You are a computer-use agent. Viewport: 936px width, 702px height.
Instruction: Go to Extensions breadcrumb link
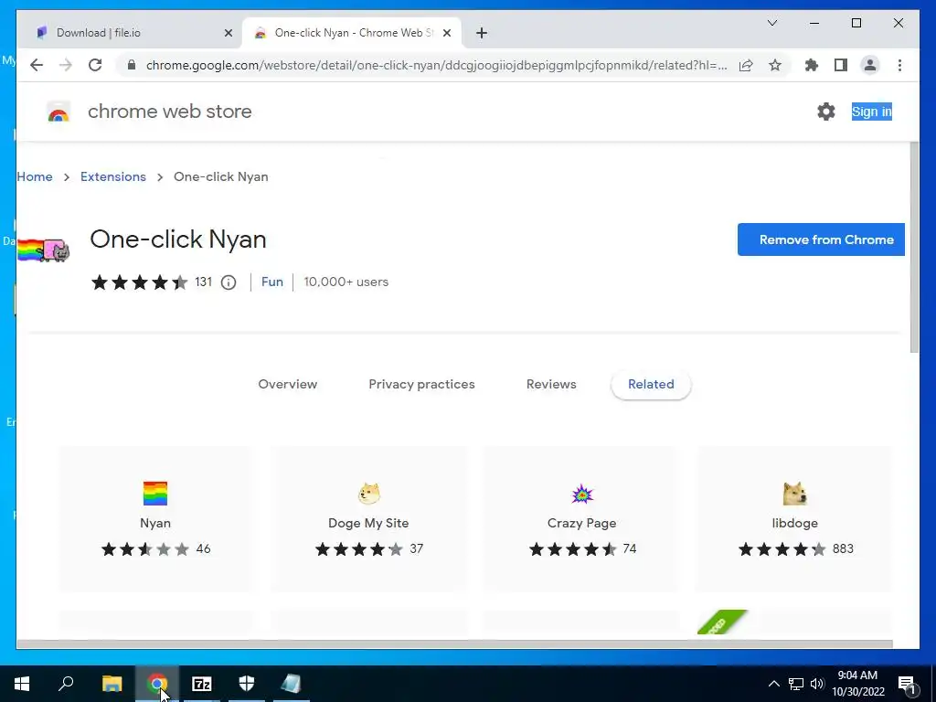112,176
